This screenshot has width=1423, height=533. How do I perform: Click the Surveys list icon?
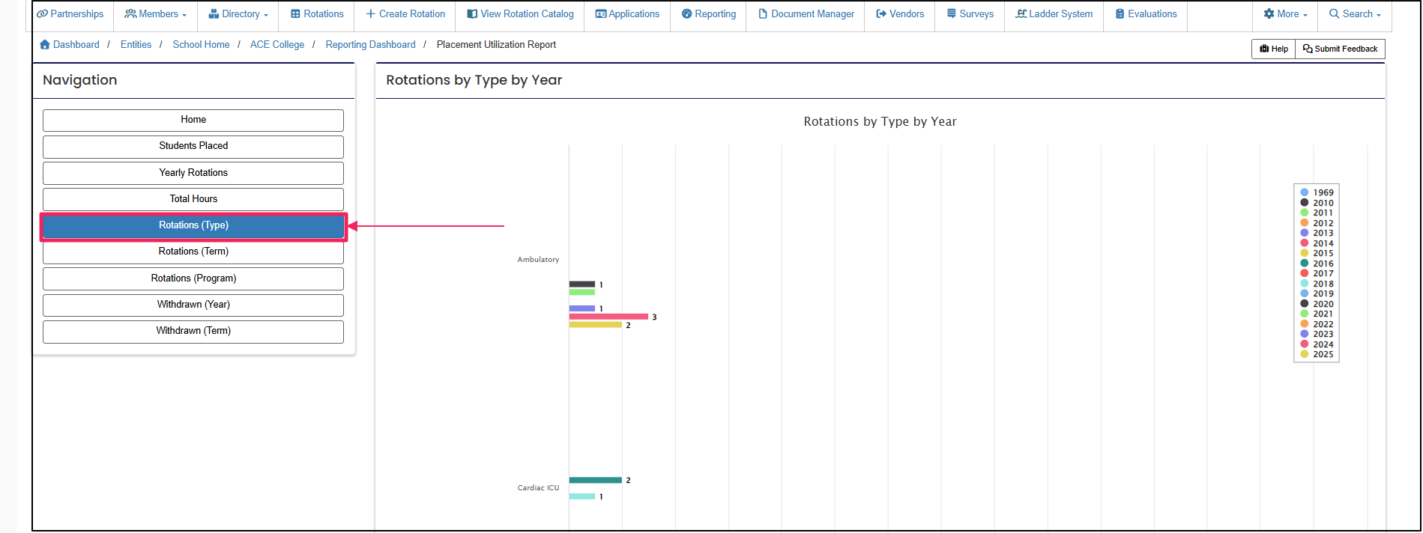tap(952, 14)
